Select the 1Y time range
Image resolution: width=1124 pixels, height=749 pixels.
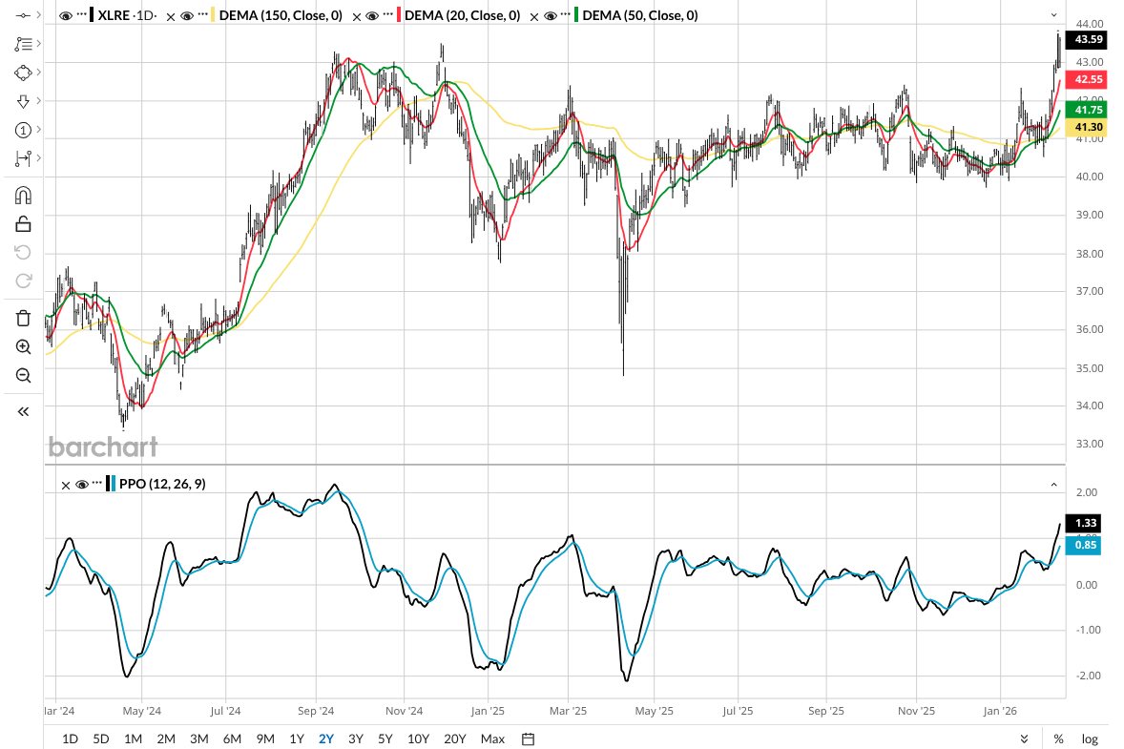pos(297,739)
